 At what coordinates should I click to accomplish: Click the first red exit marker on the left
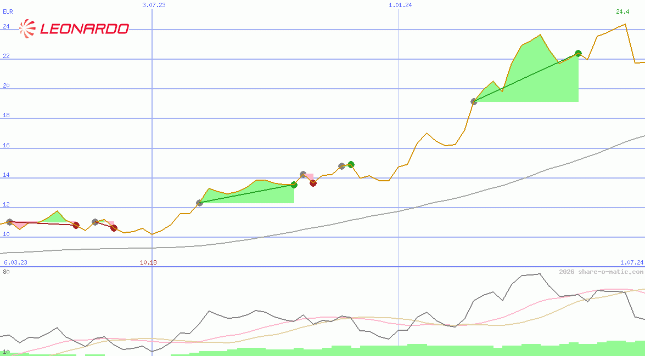[x=76, y=225]
